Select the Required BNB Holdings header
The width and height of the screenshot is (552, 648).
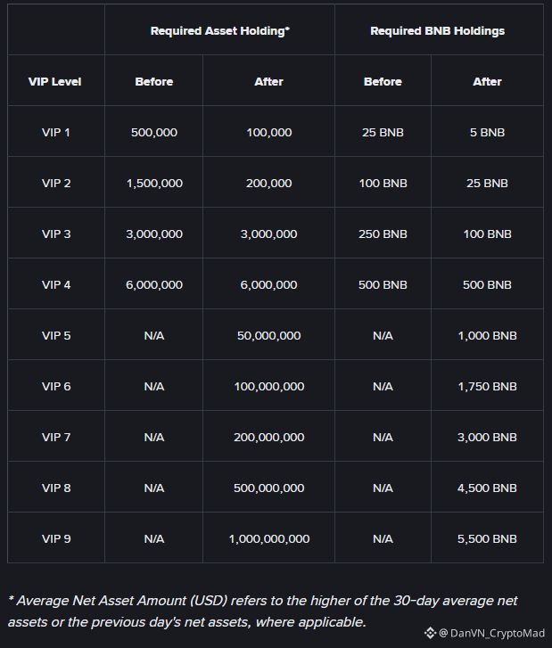click(438, 31)
